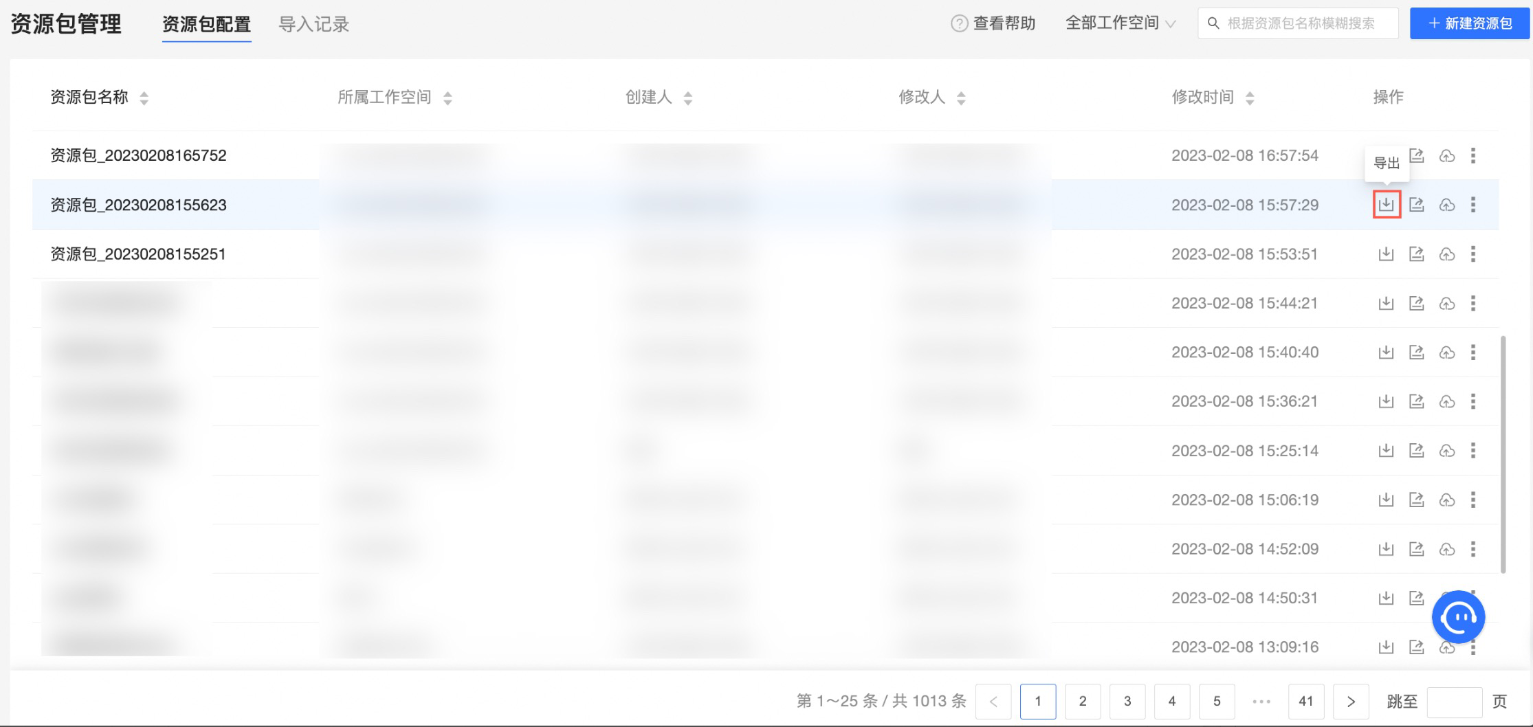Click the vertical table scrollbar
The image size is (1533, 727).
1503,454
